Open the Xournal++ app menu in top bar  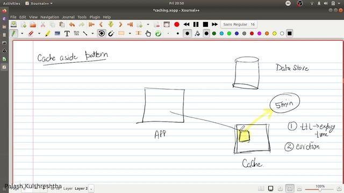39,3
